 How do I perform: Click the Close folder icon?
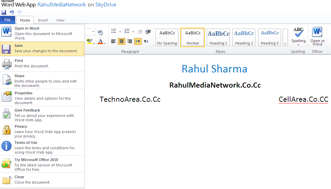6,180
